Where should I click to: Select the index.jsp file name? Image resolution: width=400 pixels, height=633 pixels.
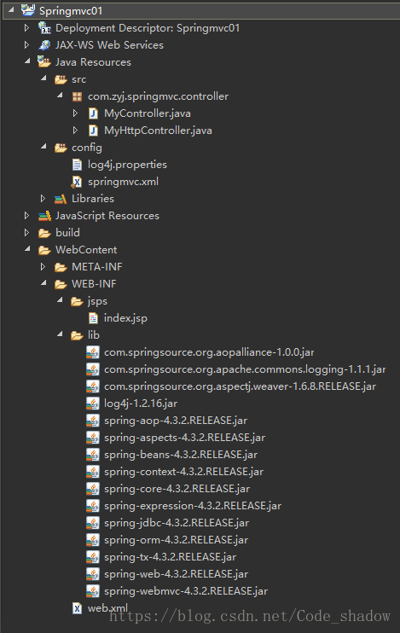[x=125, y=318]
